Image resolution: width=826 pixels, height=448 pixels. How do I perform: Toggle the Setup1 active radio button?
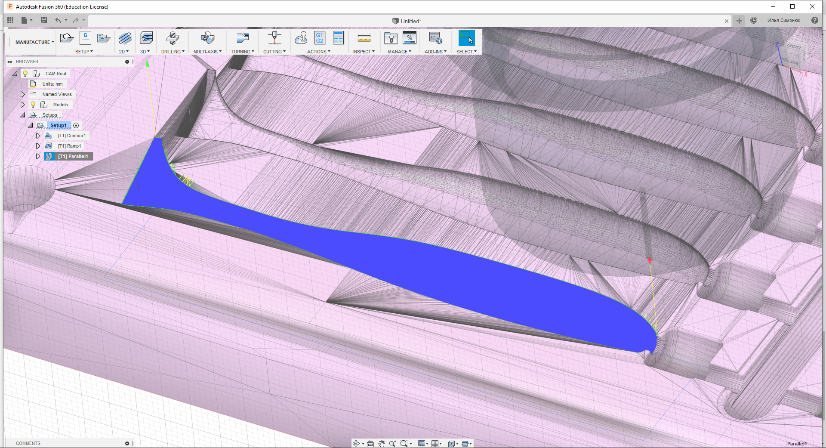[76, 125]
